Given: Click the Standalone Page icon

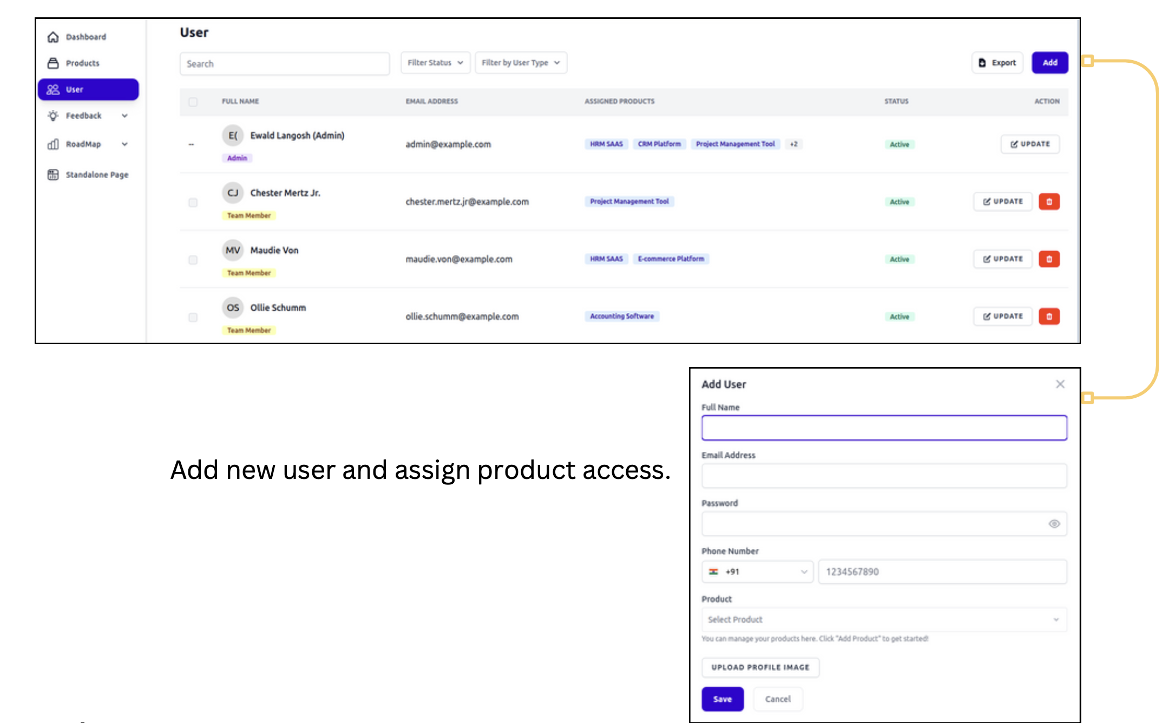Looking at the screenshot, I should [x=53, y=175].
